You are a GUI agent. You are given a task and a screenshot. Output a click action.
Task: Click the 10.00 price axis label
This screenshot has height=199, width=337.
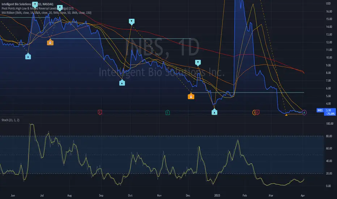[329, 58]
